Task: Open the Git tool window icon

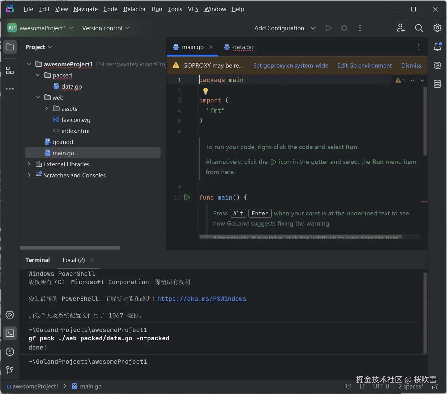Action: pos(10,370)
